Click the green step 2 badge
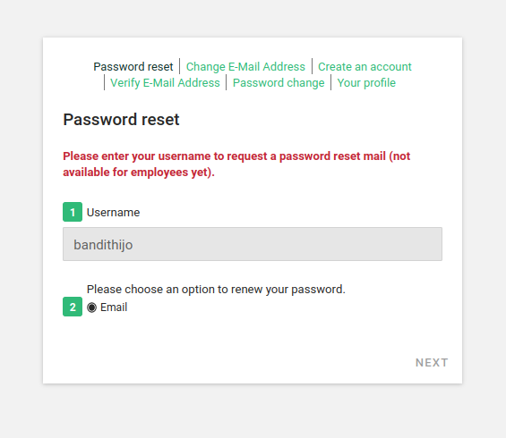This screenshot has width=506, height=438. (73, 307)
